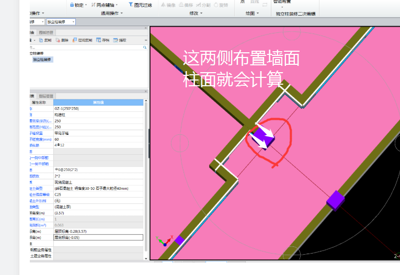The height and width of the screenshot is (275, 400).
Task: Expand the 智能布置 dropdown arrow
Action: [282, 7]
